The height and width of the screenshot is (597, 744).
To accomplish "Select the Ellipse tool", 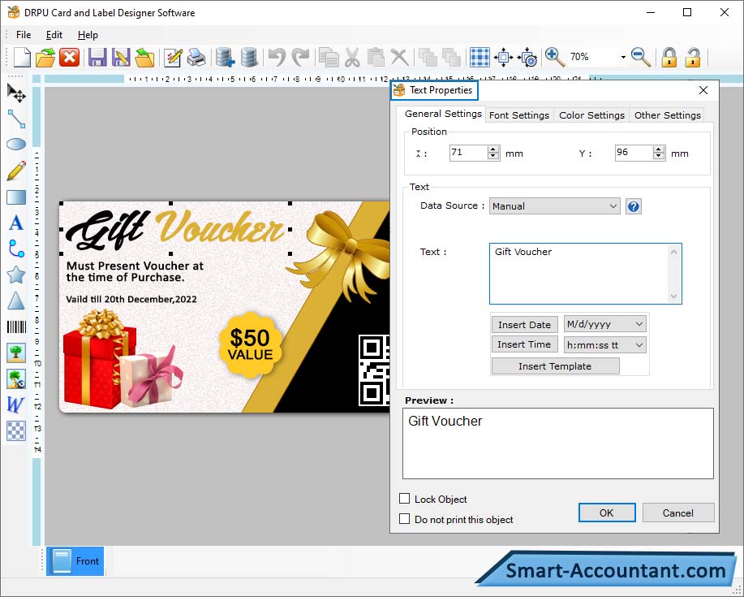I will pos(16,145).
